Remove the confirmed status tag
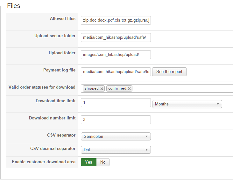Screen dimensions: 233x182 (x=130, y=89)
